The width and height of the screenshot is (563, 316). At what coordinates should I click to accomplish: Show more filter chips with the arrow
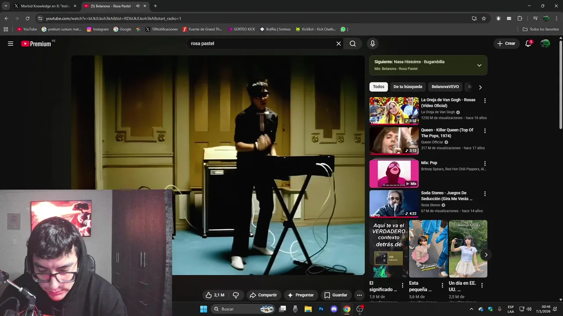[x=480, y=87]
